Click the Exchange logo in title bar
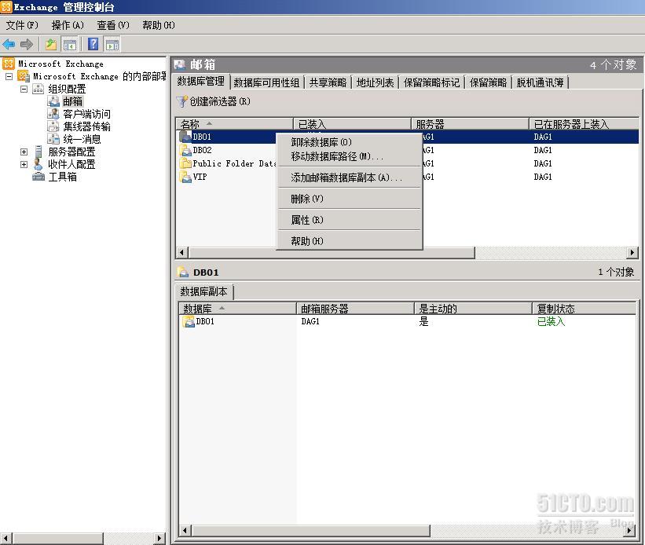The width and height of the screenshot is (645, 545). pos(6,6)
